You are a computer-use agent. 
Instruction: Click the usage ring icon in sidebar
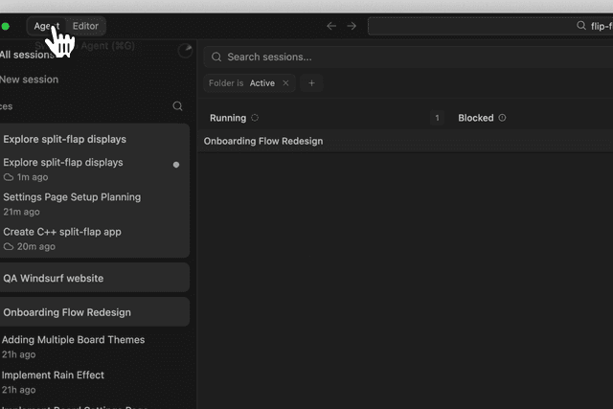tap(185, 51)
